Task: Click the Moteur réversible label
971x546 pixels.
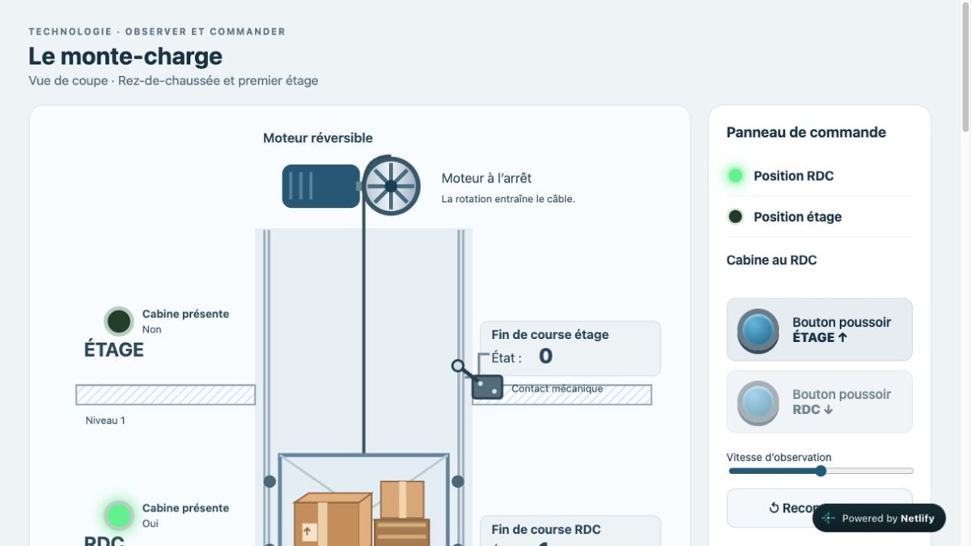Action: click(318, 138)
